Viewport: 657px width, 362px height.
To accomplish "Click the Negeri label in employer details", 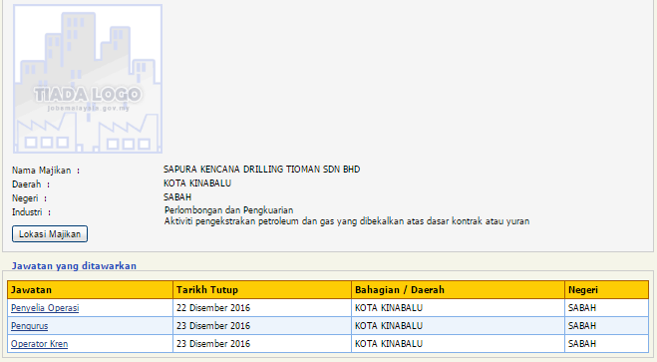I will tap(29, 198).
